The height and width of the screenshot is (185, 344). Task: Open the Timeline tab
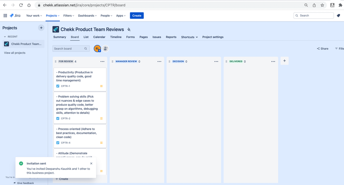(116, 37)
